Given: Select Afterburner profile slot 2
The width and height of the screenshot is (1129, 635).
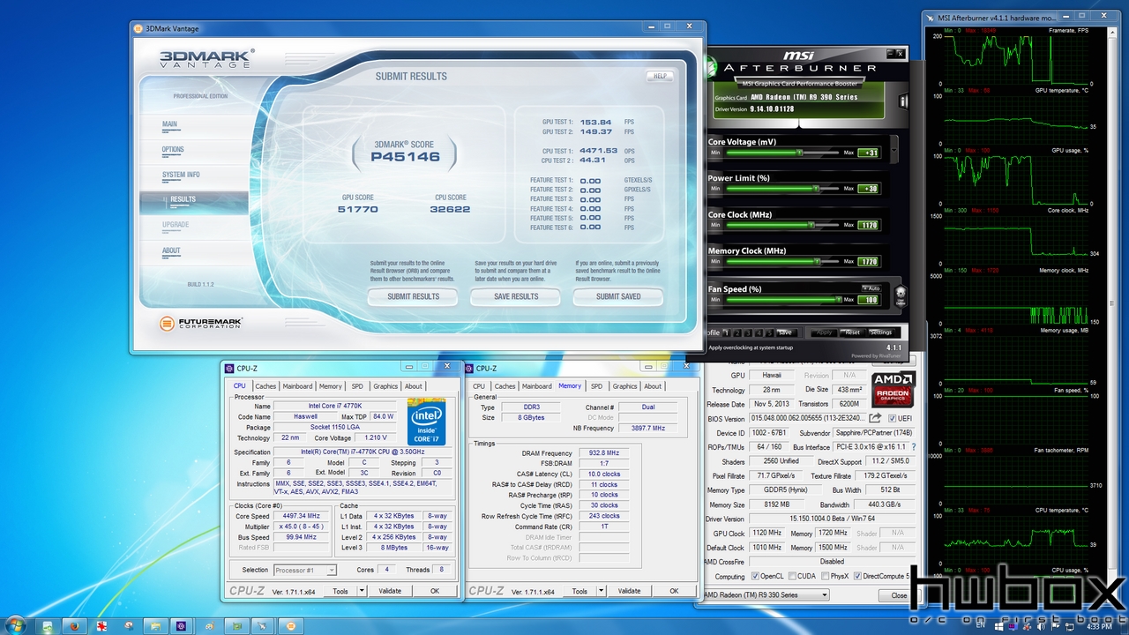Looking at the screenshot, I should click(738, 332).
